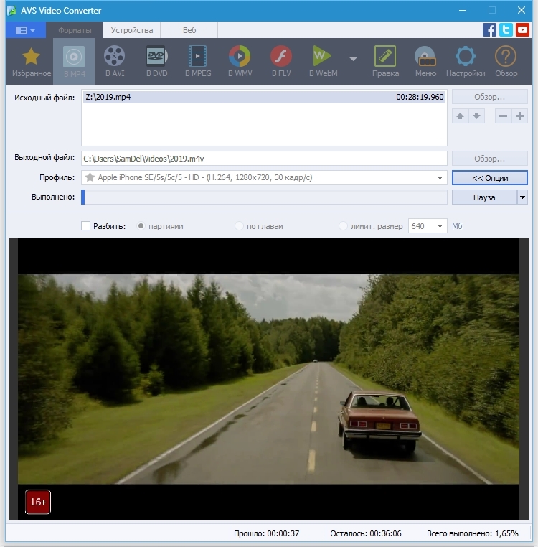Viewport: 538px width, 547px height.
Task: Switch to the Веб tab
Action: [x=189, y=30]
